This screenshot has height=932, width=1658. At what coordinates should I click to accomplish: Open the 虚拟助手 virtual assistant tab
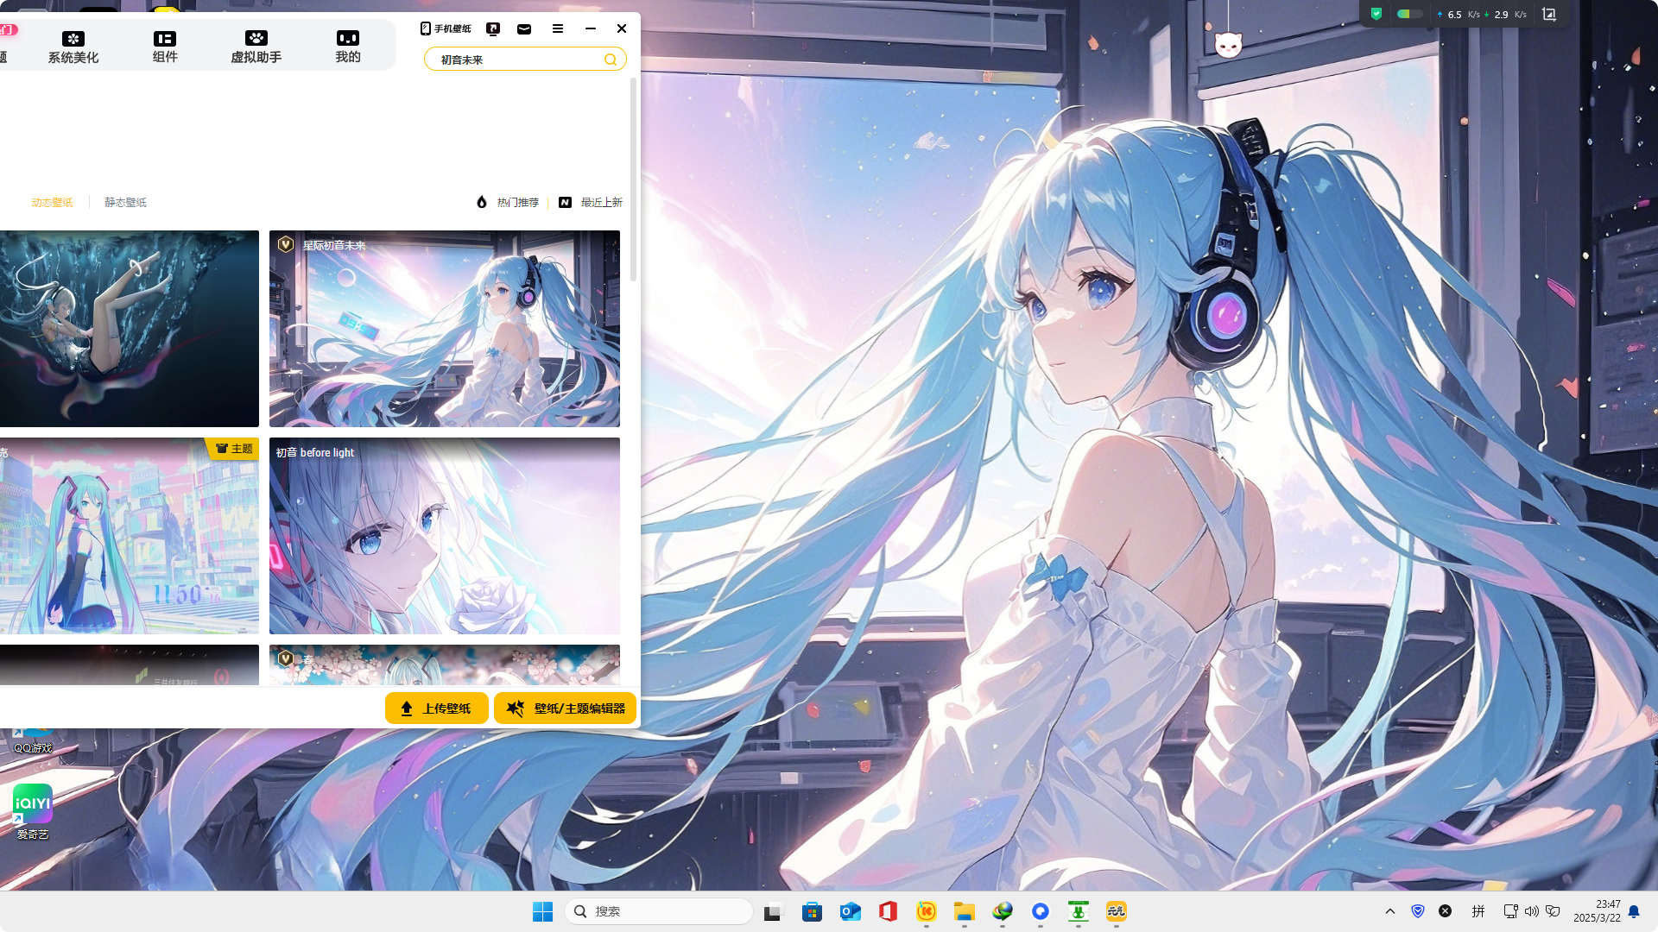pyautogui.click(x=256, y=47)
